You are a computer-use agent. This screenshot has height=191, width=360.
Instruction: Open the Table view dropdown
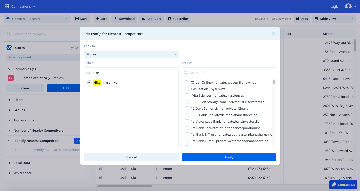pyautogui.click(x=334, y=19)
